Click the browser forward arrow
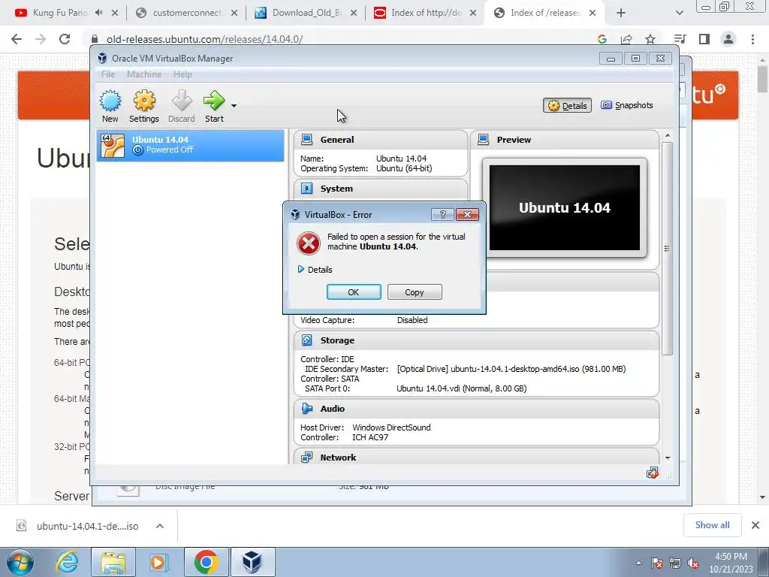769x577 pixels. (x=41, y=39)
